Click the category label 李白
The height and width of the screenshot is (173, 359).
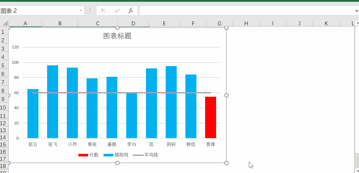coord(132,144)
